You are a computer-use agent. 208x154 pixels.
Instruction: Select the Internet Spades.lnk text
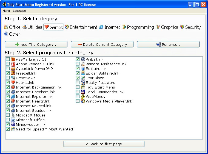pos(34,110)
